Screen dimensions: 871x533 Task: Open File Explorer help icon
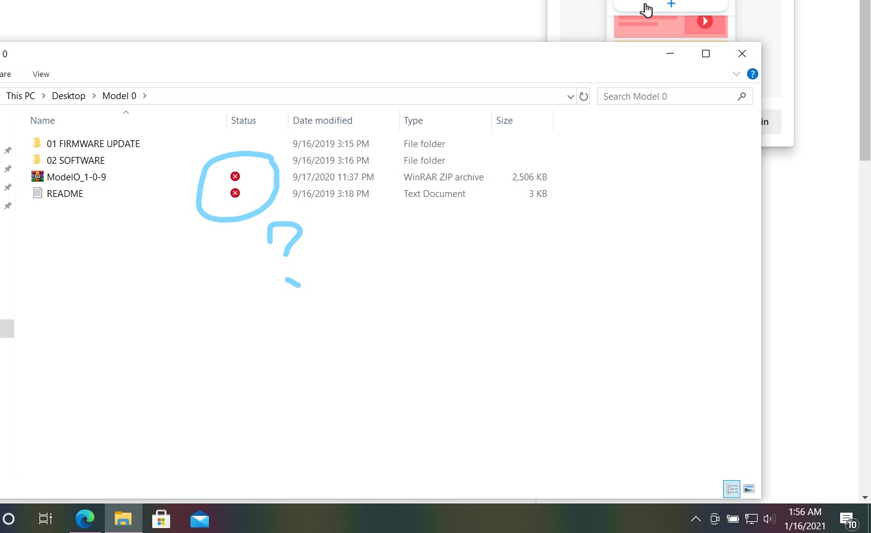[x=752, y=74]
